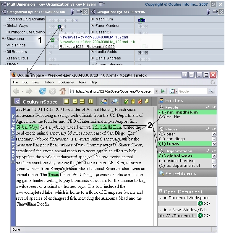This screenshot has width=225, height=236.
Task: Click the Firefox Forward arrow button
Action: click(29, 91)
